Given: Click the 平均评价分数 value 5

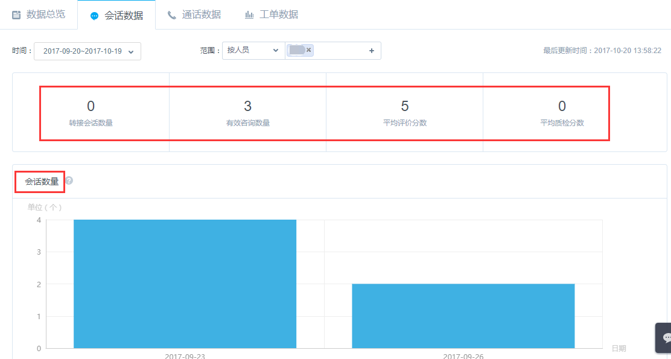Looking at the screenshot, I should tap(405, 106).
